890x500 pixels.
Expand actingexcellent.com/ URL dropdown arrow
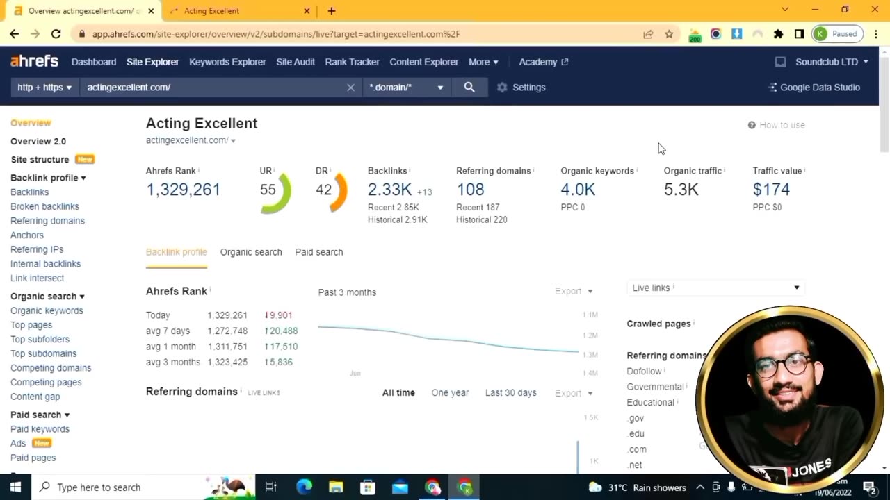tap(233, 141)
